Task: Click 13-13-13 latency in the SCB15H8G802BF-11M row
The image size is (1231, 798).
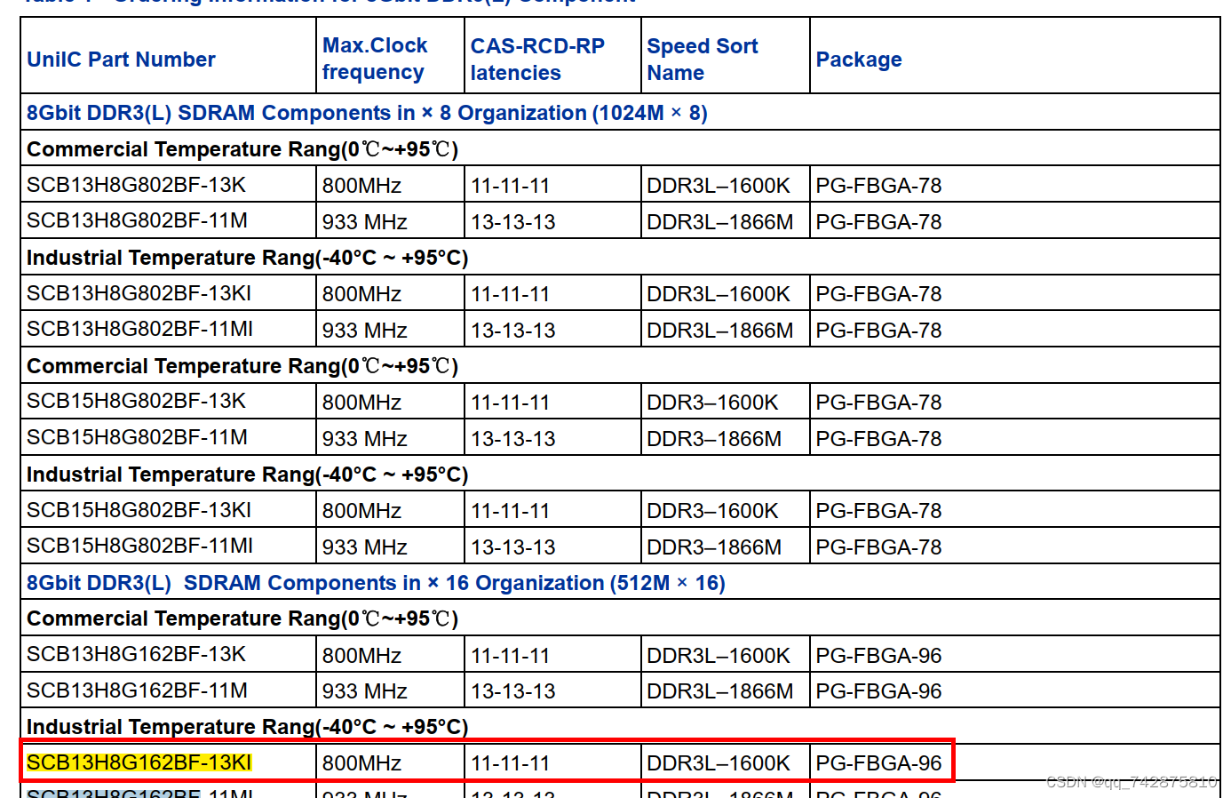Action: coord(512,439)
